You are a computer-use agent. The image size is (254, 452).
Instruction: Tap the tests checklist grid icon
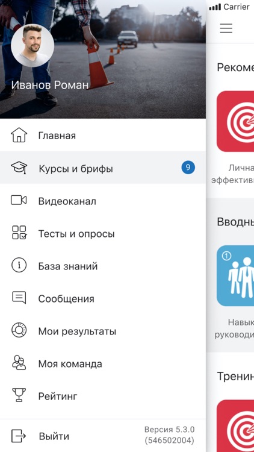(x=19, y=233)
